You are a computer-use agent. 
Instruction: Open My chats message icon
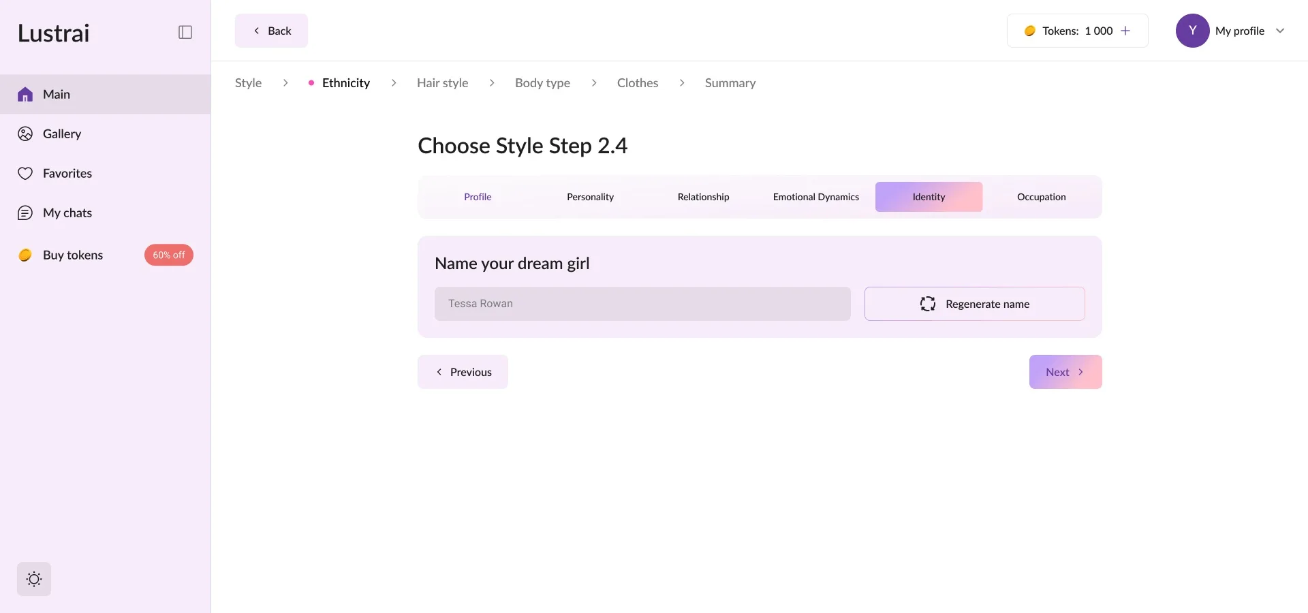25,213
